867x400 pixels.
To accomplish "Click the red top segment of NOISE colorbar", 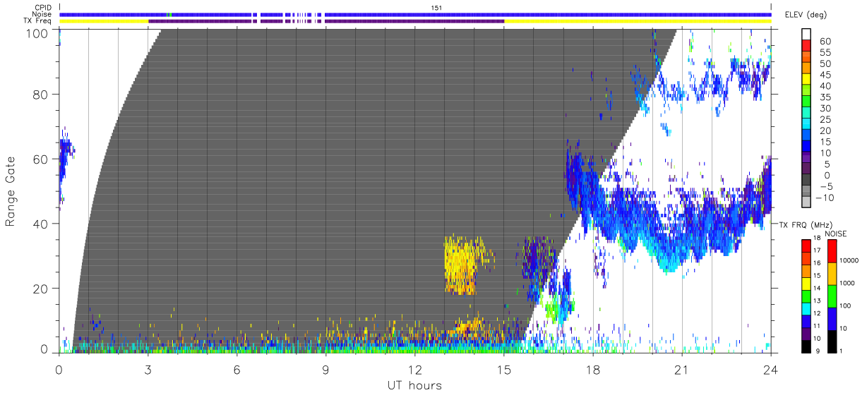I will (x=831, y=250).
